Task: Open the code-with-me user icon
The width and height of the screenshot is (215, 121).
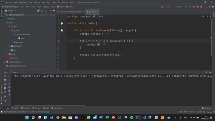Action: point(163,7)
